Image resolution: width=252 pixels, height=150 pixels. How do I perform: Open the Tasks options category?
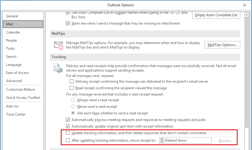pyautogui.click(x=23, y=49)
